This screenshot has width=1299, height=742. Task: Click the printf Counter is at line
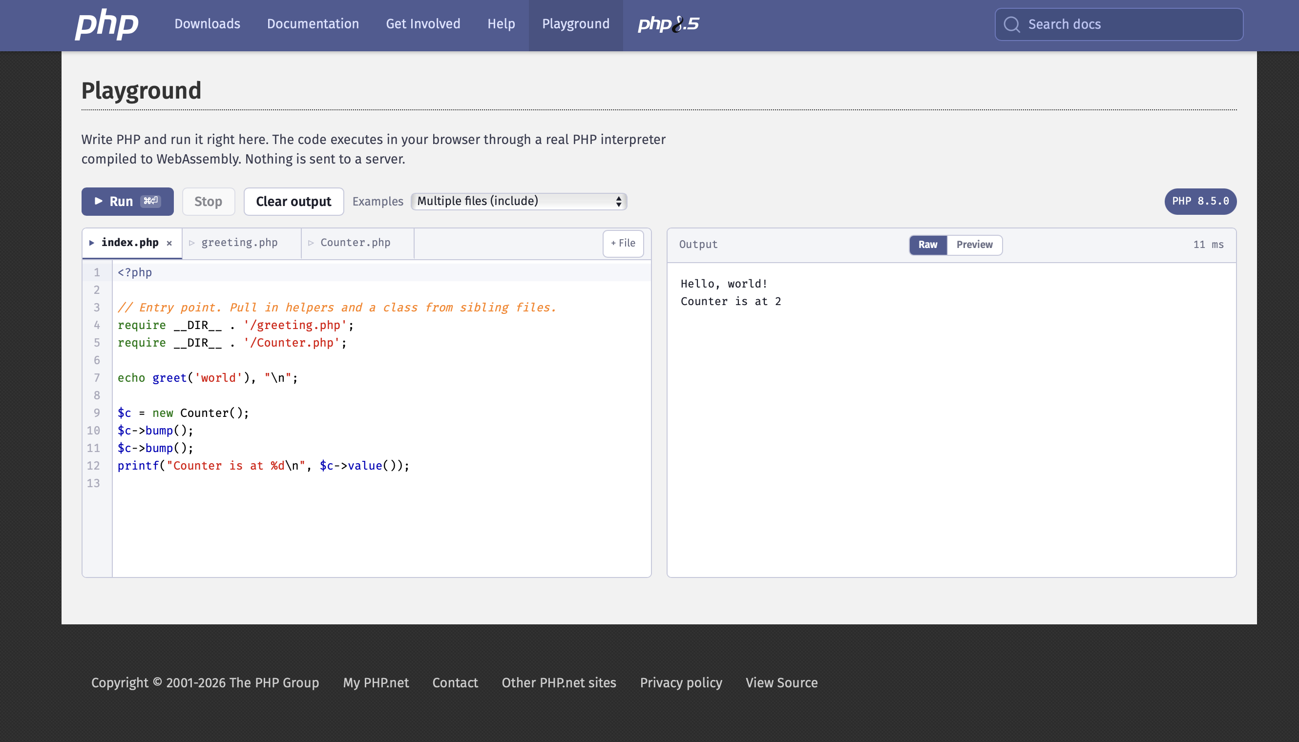(264, 466)
